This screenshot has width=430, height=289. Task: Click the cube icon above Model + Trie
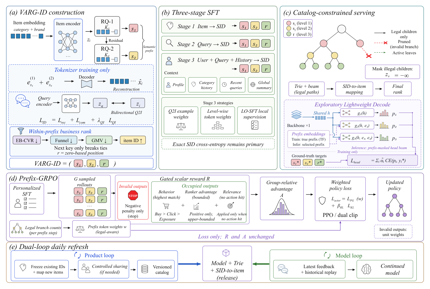[x=226, y=253]
